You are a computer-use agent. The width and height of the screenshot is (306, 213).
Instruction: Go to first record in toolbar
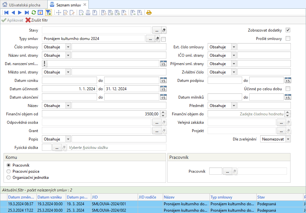(x=6, y=13)
